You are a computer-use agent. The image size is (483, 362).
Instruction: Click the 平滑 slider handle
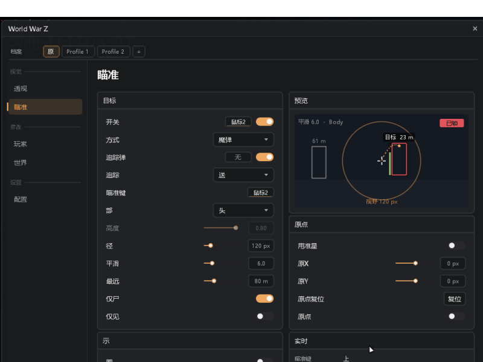pos(212,264)
